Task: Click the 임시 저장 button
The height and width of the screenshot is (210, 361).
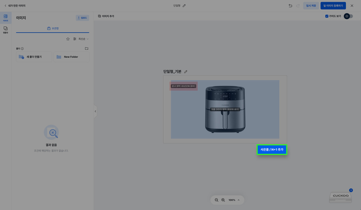Action: [311, 6]
